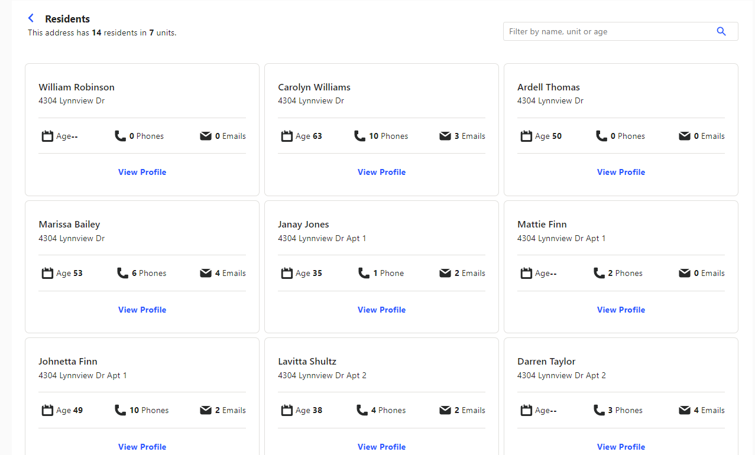The image size is (755, 455).
Task: Open View Profile for Mattie Finn
Action: (x=621, y=310)
